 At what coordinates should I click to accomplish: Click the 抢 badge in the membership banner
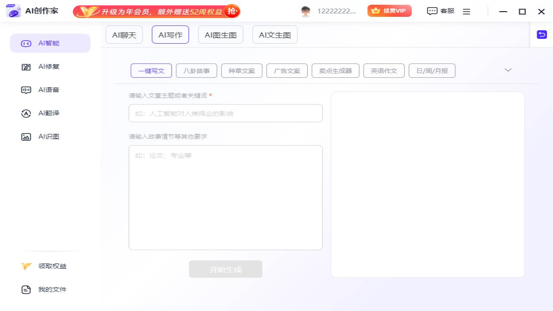[x=232, y=11]
